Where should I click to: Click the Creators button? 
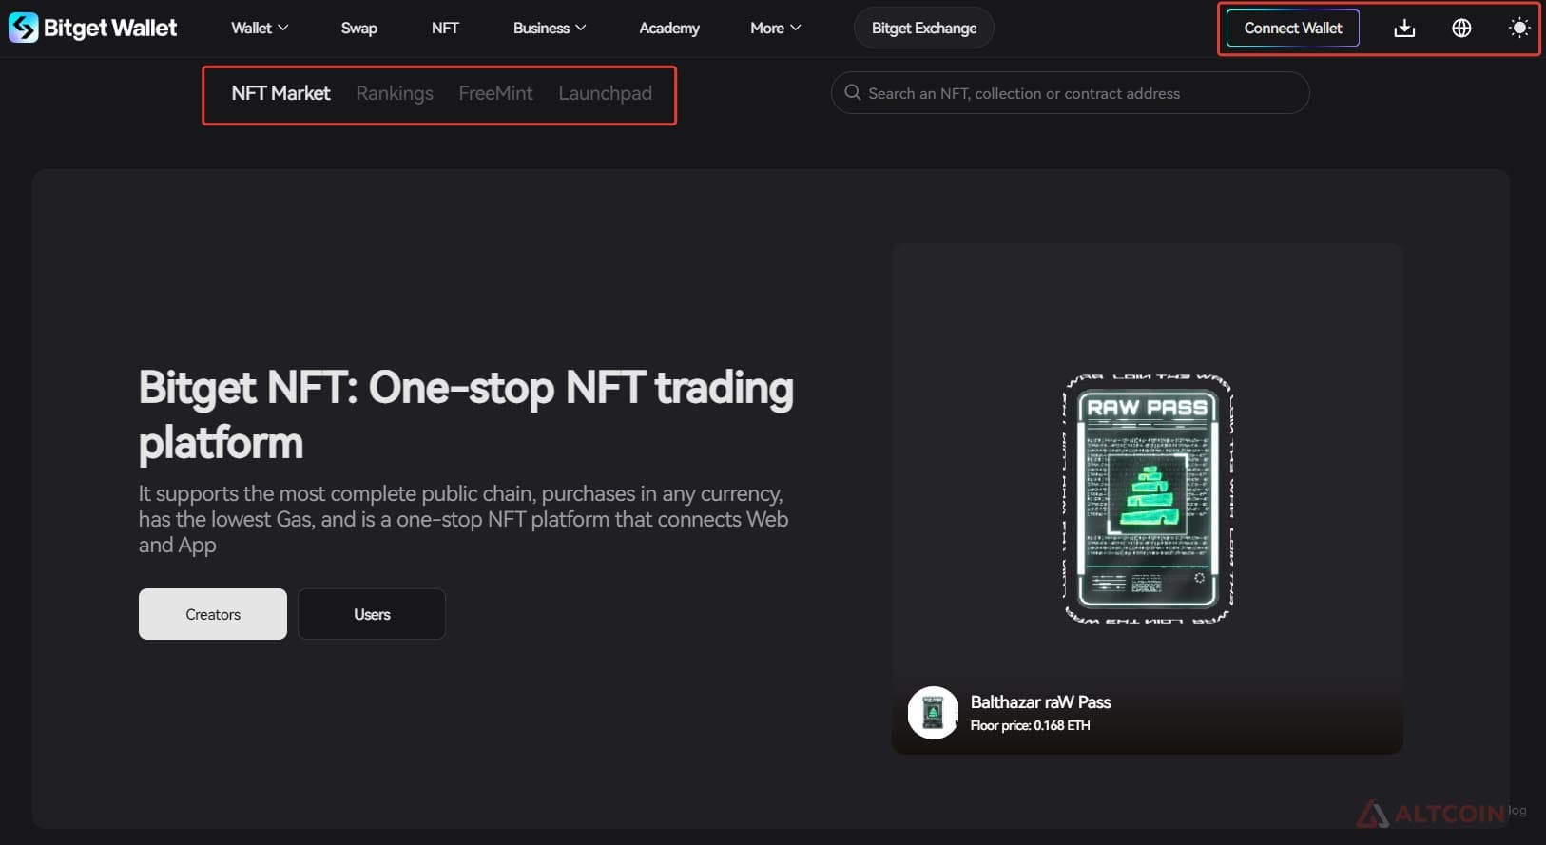(x=213, y=614)
